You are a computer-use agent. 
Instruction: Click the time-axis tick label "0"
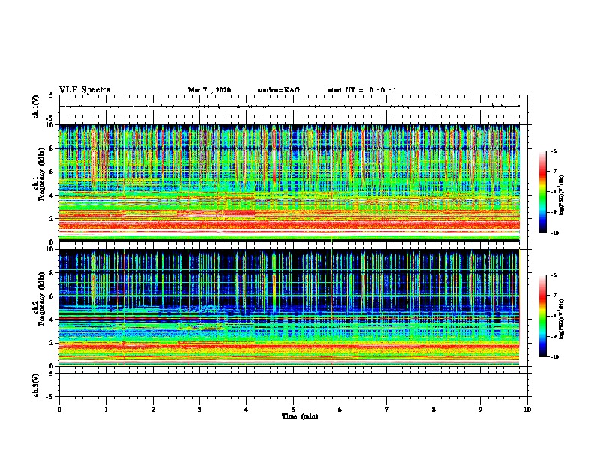(59, 409)
